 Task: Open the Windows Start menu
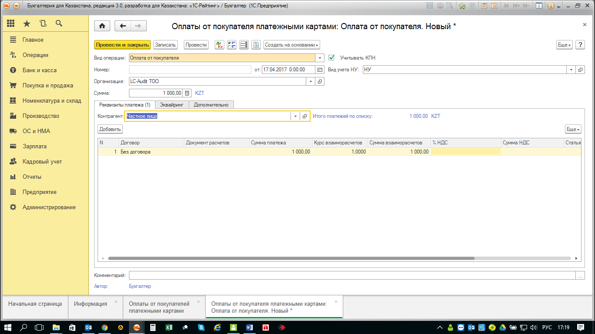[x=8, y=327]
